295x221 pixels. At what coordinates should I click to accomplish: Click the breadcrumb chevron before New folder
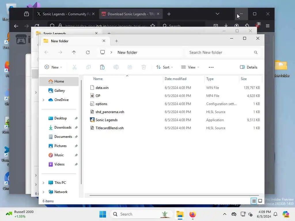(111, 52)
